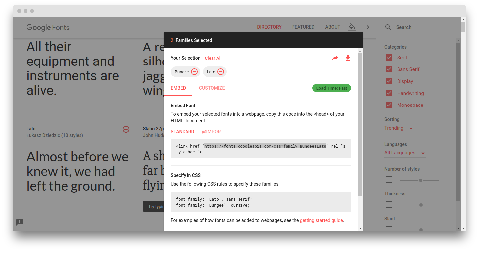Screen dimensions: 479x254
Task: Open the DIRECTORY nav item
Action: (x=269, y=27)
